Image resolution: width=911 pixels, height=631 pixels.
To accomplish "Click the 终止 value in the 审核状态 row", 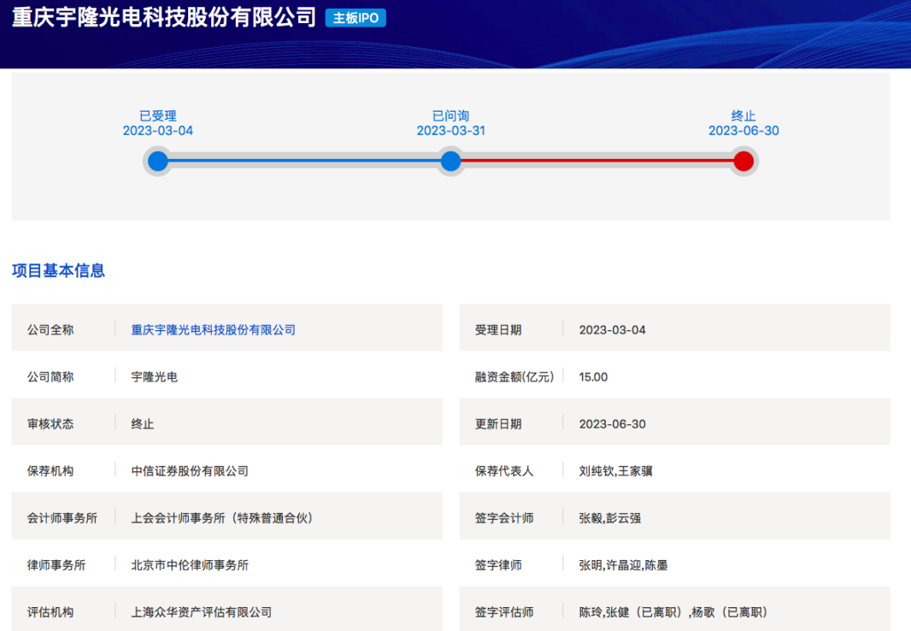I will (143, 424).
